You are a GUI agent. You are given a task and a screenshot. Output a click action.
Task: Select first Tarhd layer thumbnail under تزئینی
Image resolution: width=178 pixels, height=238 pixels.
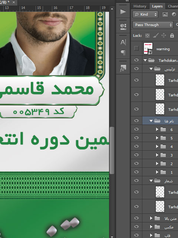[x=160, y=80]
